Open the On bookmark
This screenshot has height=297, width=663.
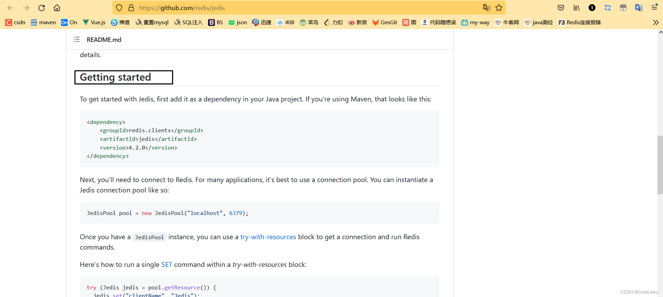(x=69, y=22)
